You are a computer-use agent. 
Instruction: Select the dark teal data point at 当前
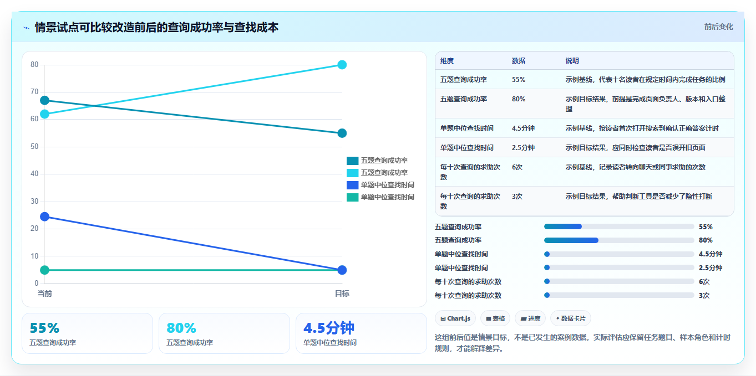click(x=44, y=100)
